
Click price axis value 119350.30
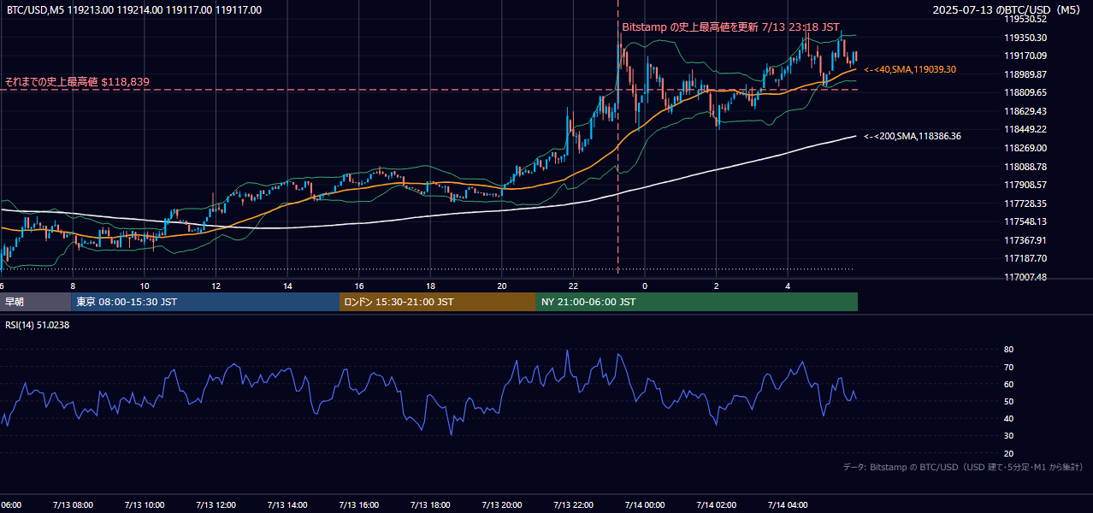click(x=1026, y=38)
